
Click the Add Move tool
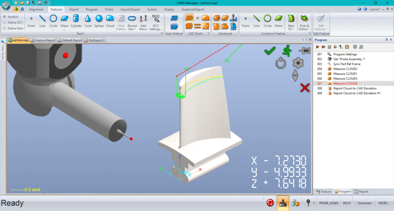point(143,23)
